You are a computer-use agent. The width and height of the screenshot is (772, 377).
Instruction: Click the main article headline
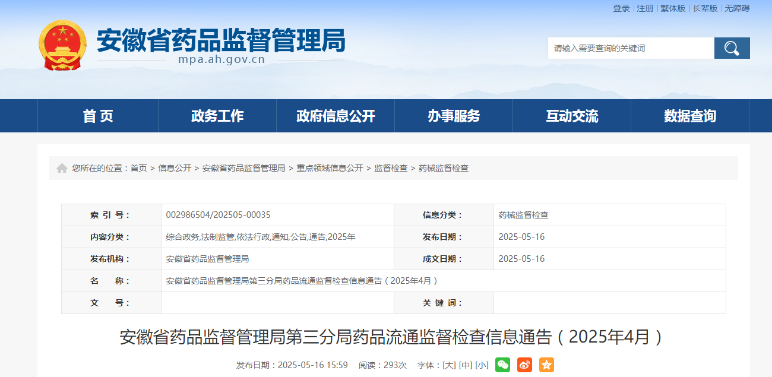(392, 337)
